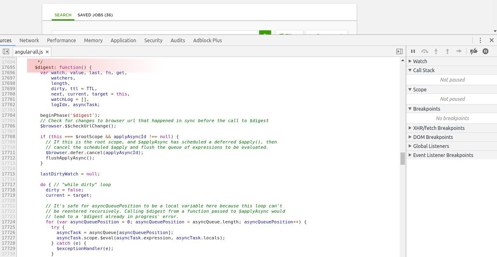Image resolution: width=497 pixels, height=257 pixels.
Task: Click the step out of function icon
Action: pos(448,51)
